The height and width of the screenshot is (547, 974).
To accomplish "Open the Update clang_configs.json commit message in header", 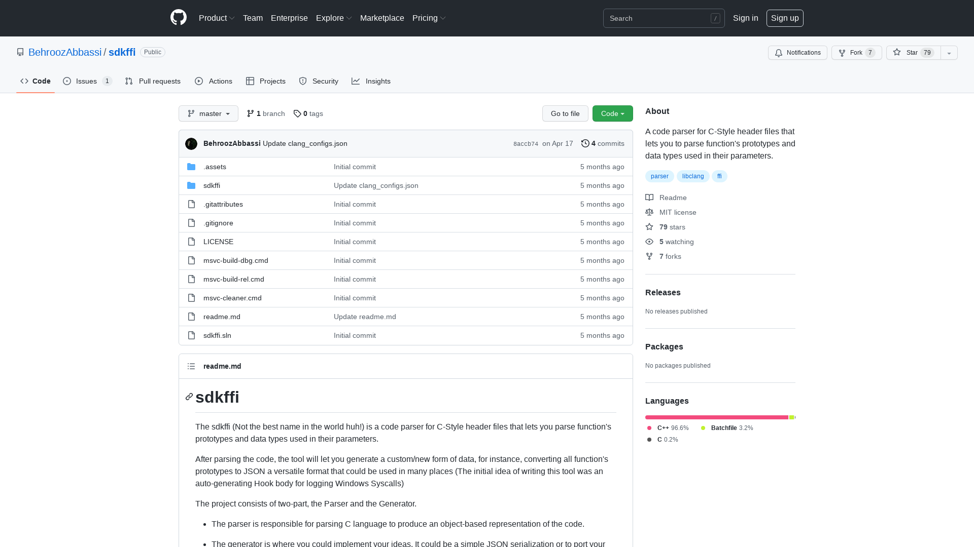I will [305, 143].
